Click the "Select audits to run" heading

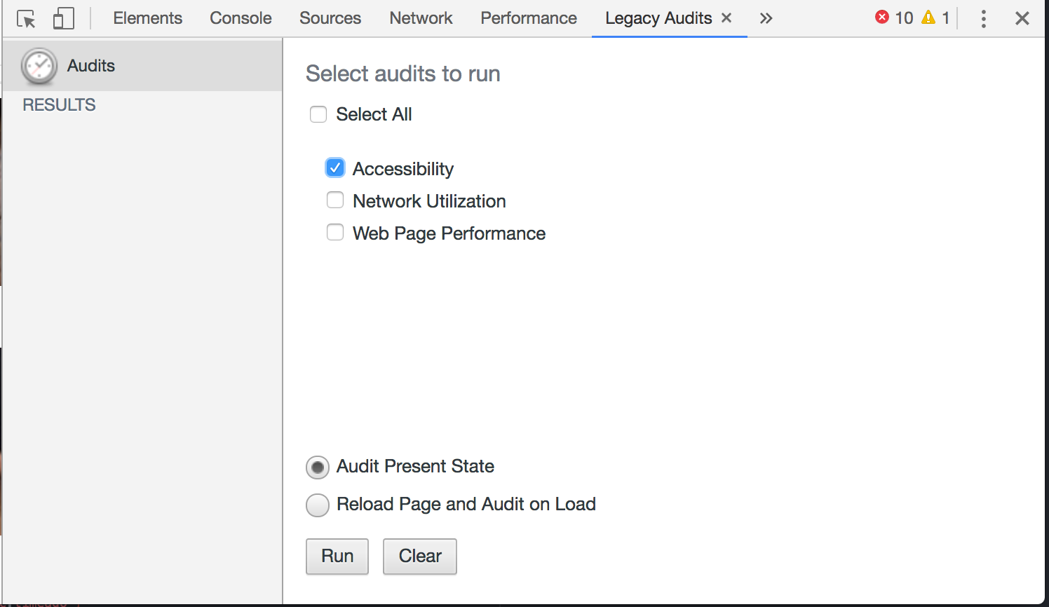(403, 74)
